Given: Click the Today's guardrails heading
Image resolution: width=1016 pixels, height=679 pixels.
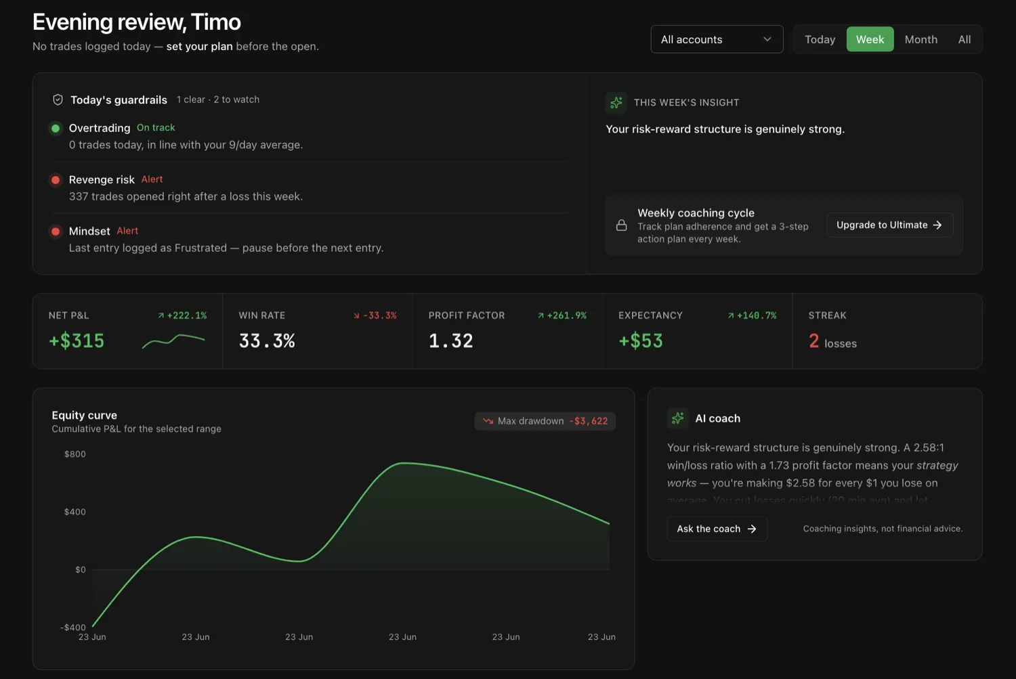Looking at the screenshot, I should click(x=119, y=100).
